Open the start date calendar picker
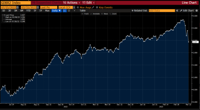 click(x=18, y=8)
